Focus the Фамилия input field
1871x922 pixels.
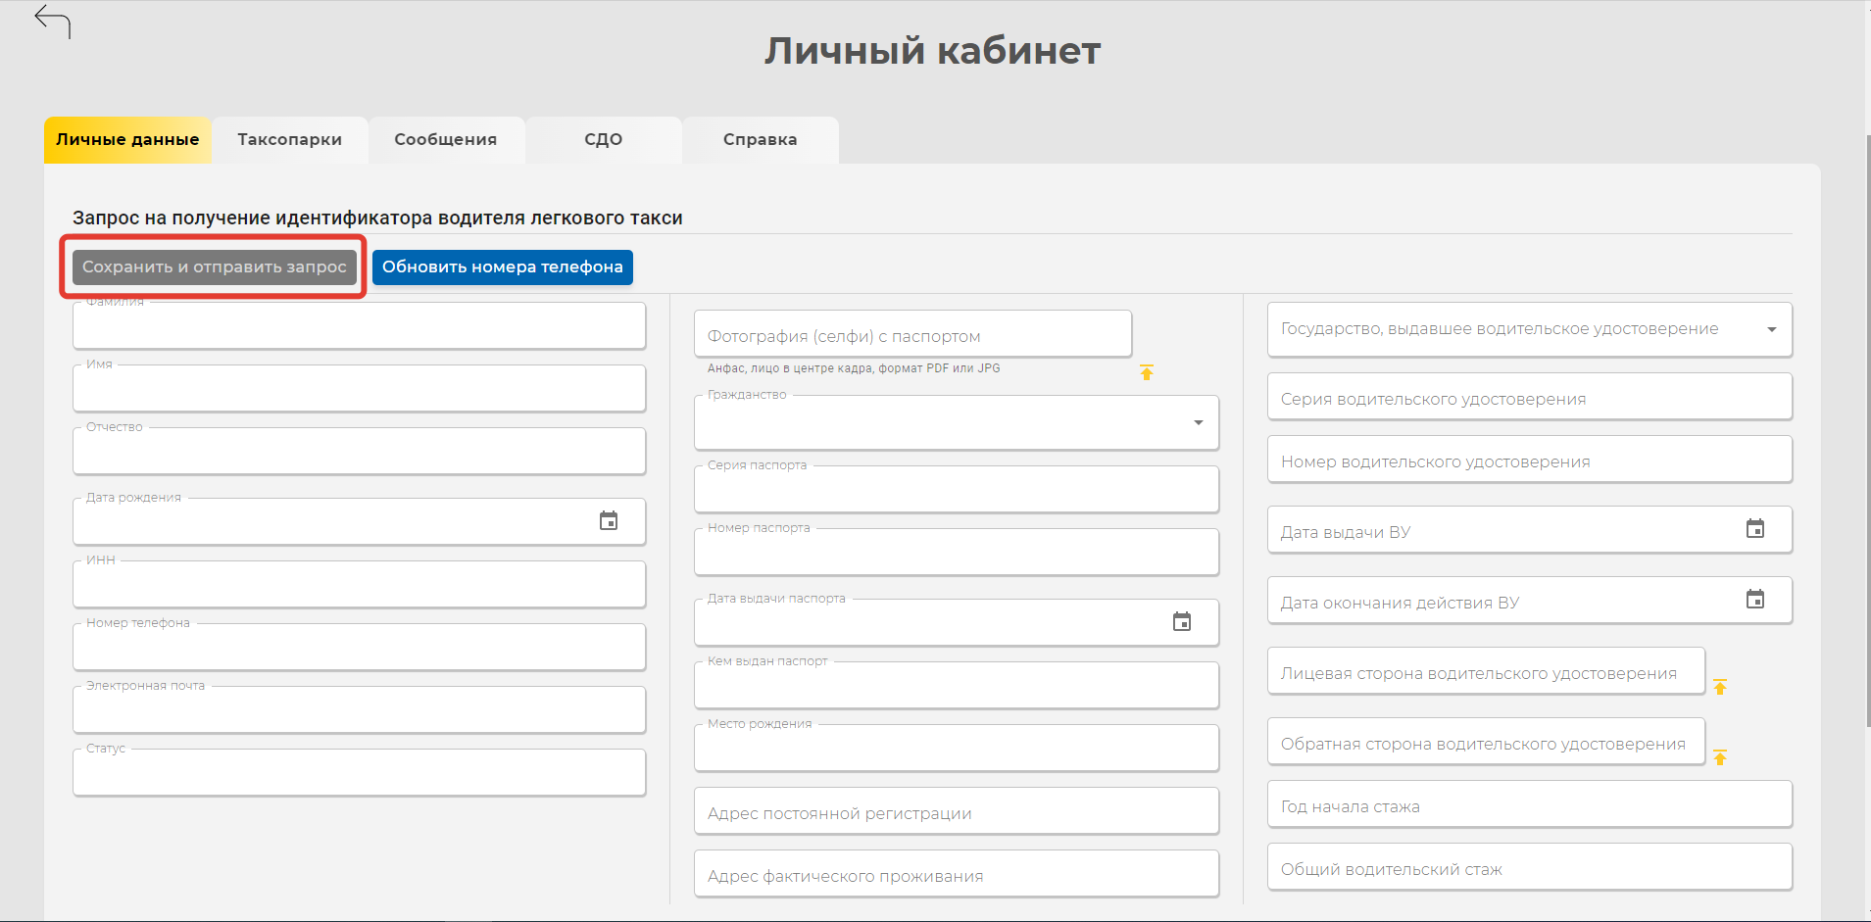(359, 325)
